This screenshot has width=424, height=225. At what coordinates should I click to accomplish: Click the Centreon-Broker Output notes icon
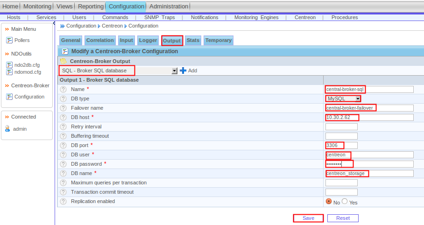[x=64, y=62]
